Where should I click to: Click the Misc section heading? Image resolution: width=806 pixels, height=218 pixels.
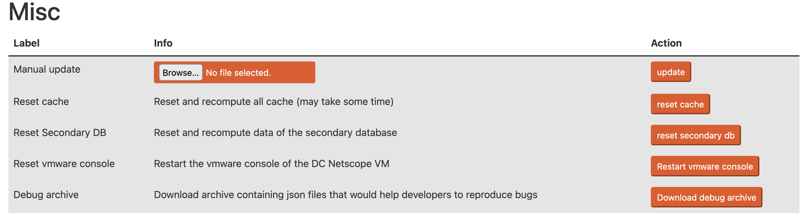tap(35, 12)
